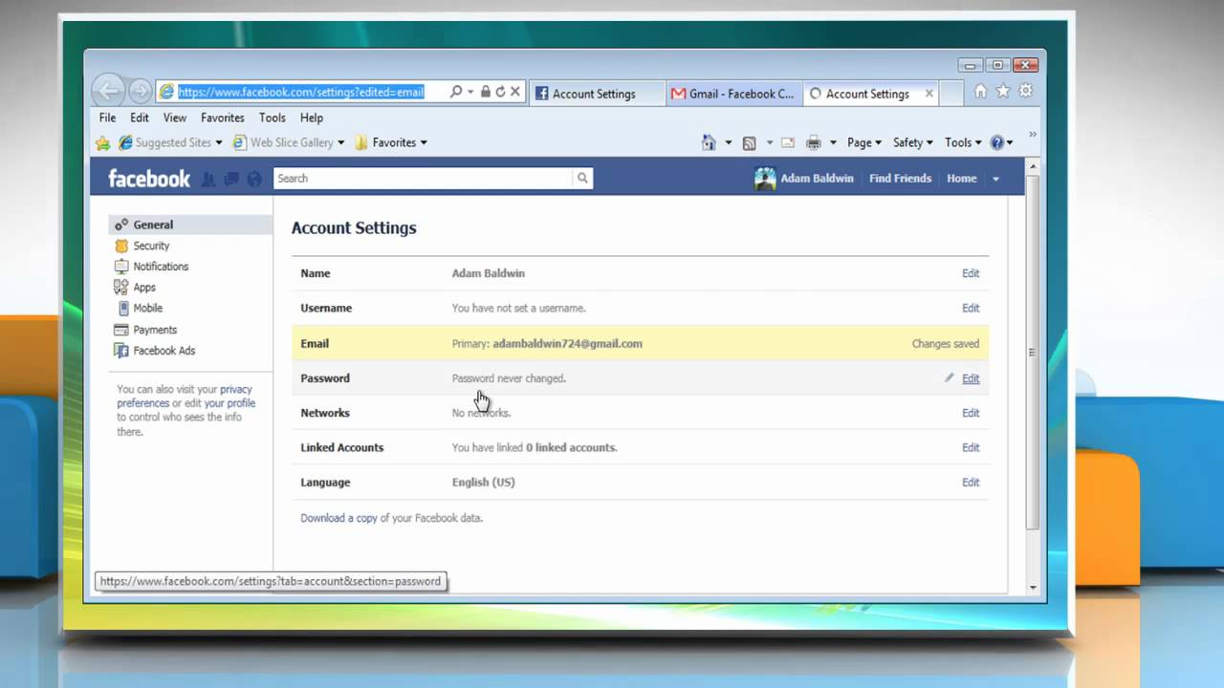This screenshot has width=1224, height=688.
Task: Click the browser Back arrow button
Action: [x=109, y=91]
